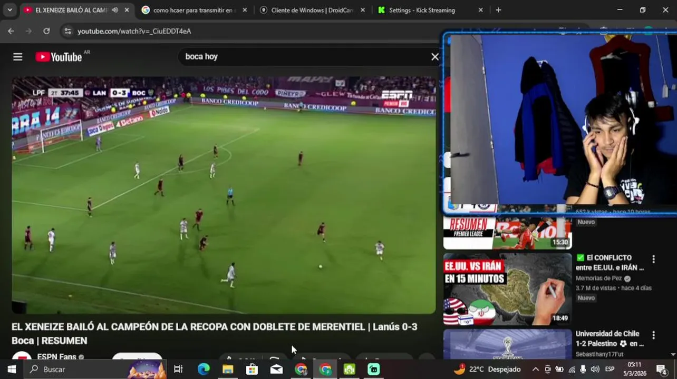Close the Kick Streaming settings tab
The image size is (677, 379).
point(480,10)
